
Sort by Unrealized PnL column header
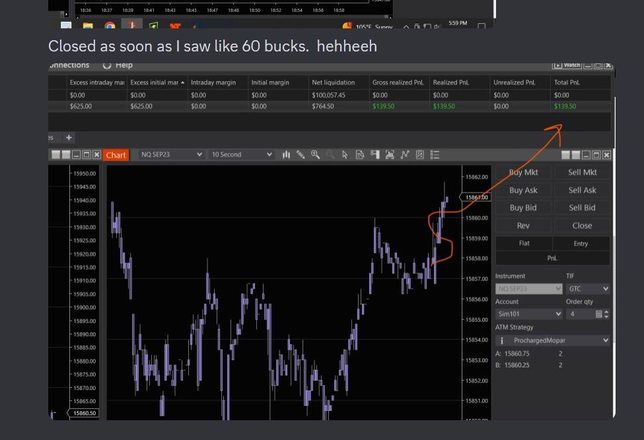[x=520, y=82]
